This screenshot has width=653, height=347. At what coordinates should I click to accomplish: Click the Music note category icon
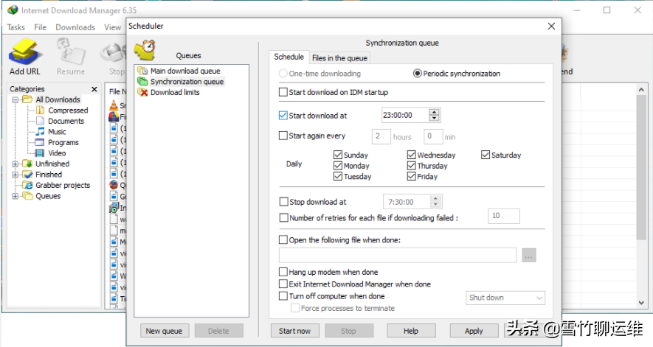click(40, 131)
